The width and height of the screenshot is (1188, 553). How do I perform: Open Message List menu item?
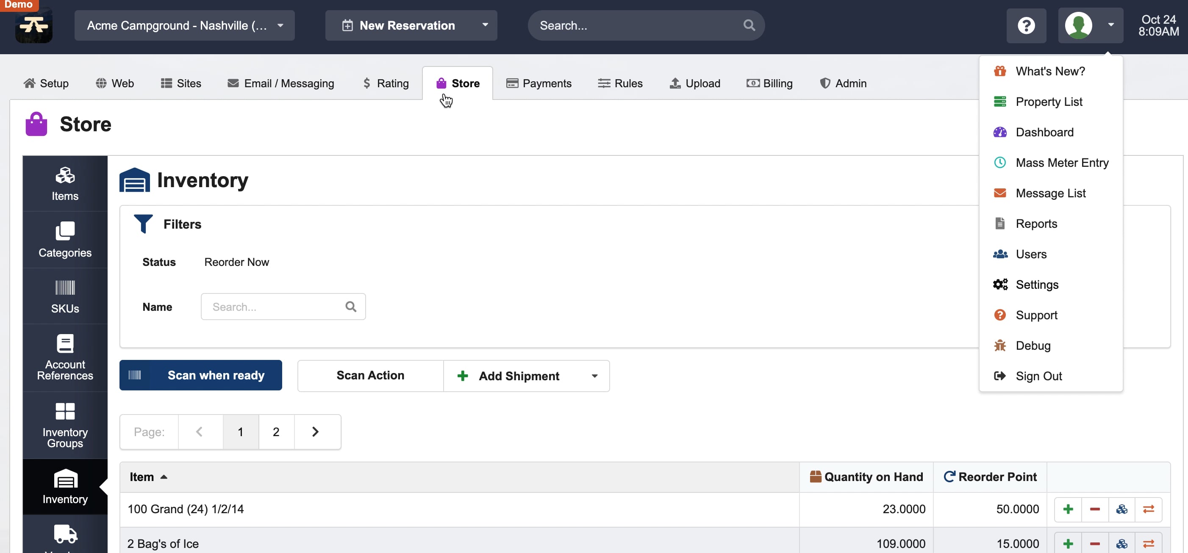click(x=1051, y=193)
